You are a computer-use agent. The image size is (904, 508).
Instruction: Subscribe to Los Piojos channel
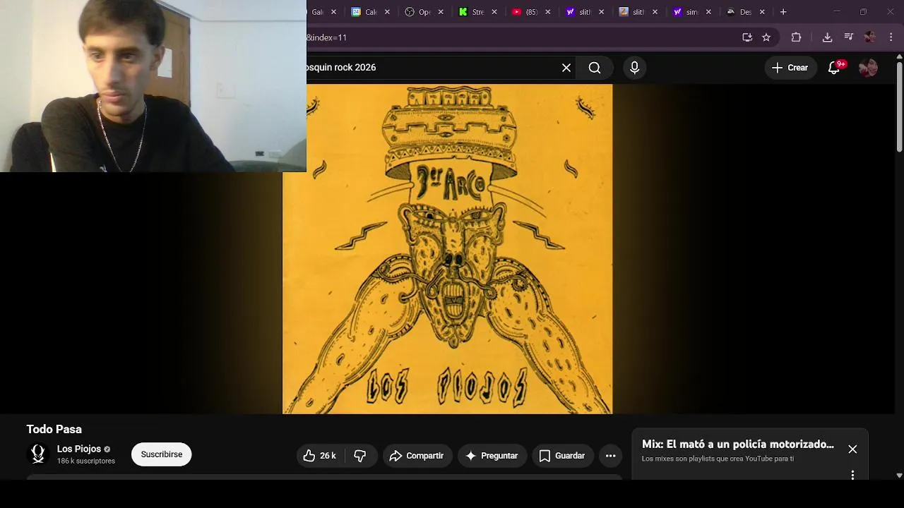pos(161,454)
